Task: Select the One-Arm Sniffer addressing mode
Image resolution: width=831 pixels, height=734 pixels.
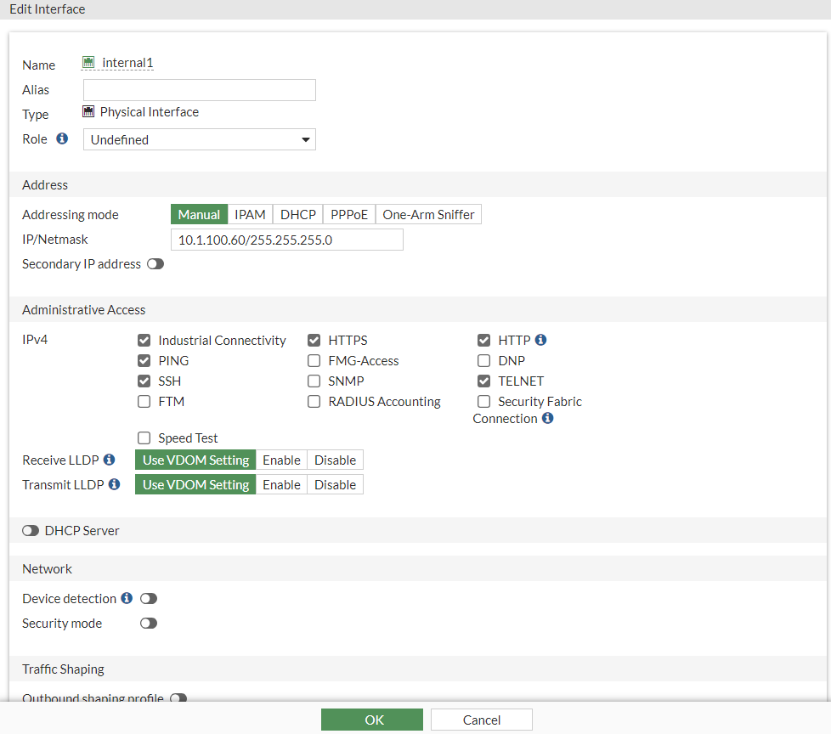Action: pyautogui.click(x=428, y=214)
